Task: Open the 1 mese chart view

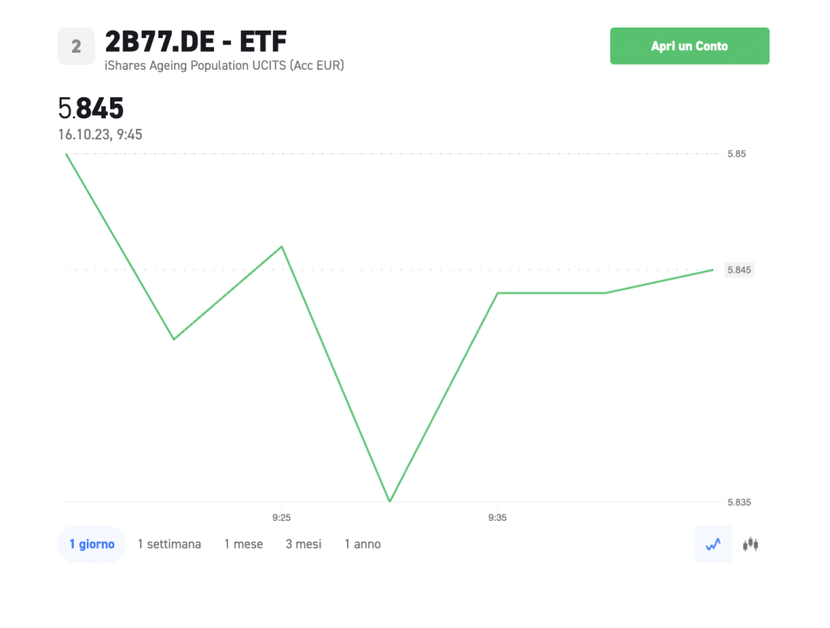Action: pos(243,544)
